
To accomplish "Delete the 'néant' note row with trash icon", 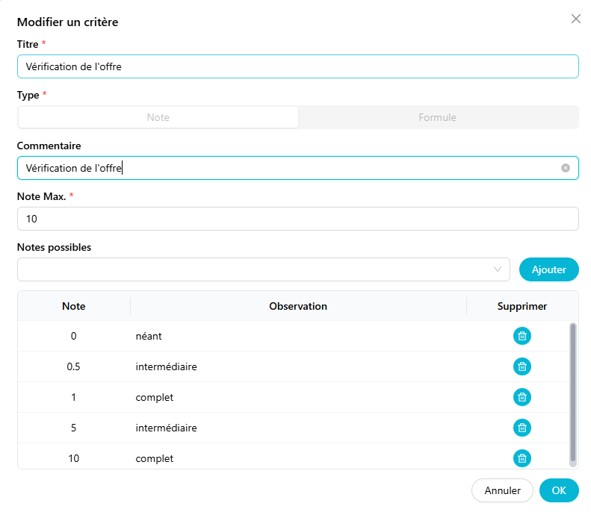I will [x=522, y=336].
